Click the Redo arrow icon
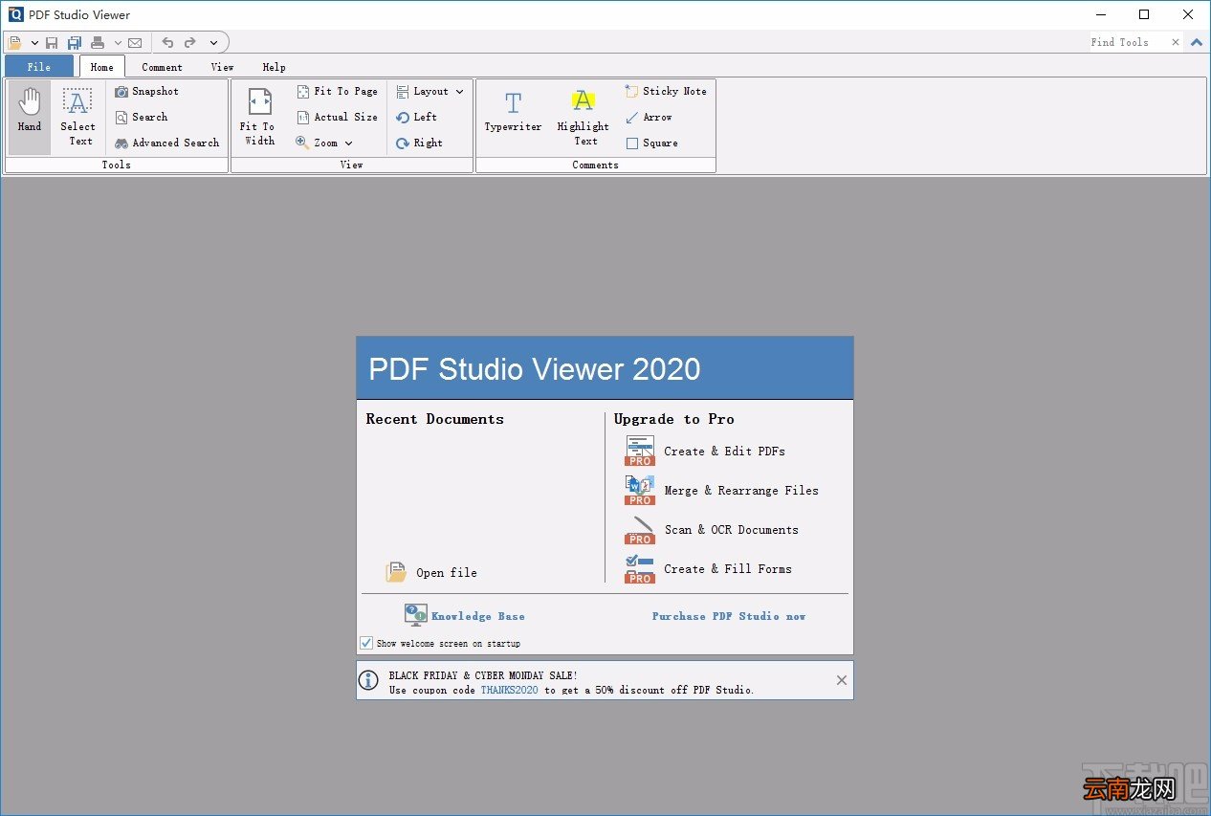The height and width of the screenshot is (816, 1211). (x=190, y=42)
